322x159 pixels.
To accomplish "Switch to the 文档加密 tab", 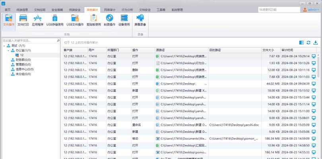I will click(40, 10).
